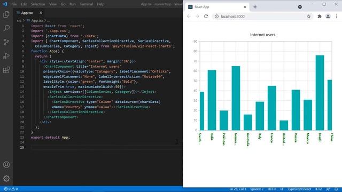
Task: Open the browser profile avatar
Action: click(x=328, y=17)
